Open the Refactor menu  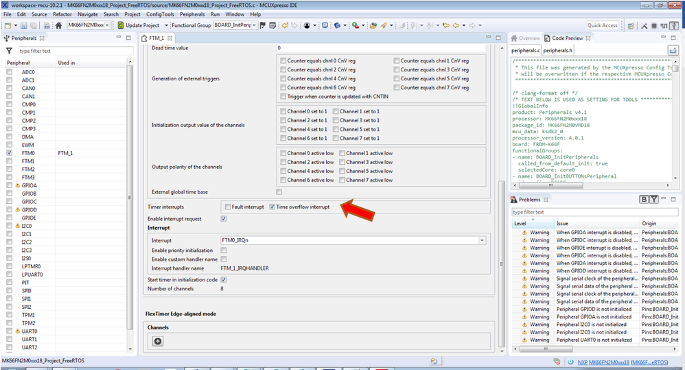click(x=62, y=14)
